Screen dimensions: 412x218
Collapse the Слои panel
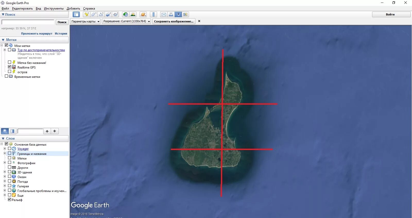[x=3, y=138]
